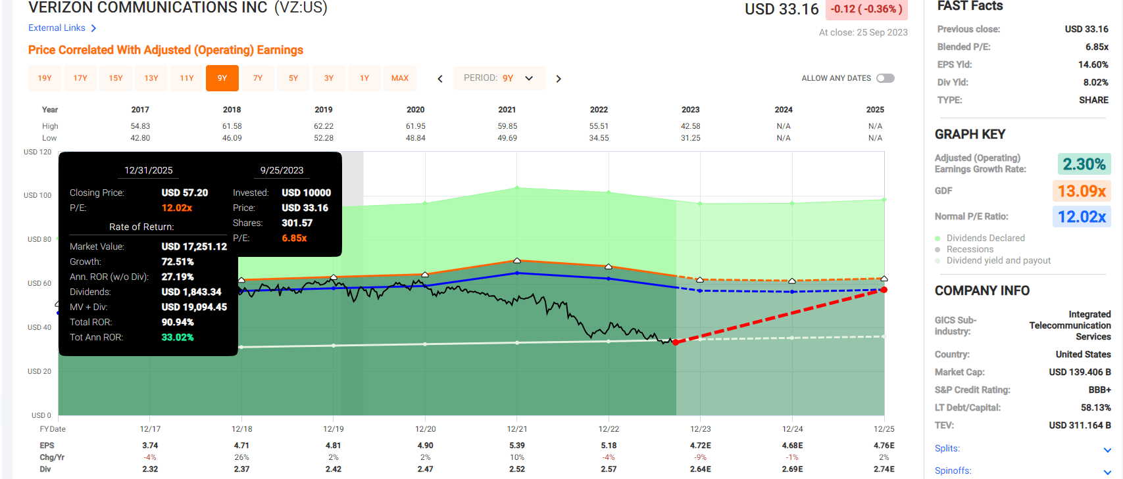Image resolution: width=1123 pixels, height=479 pixels.
Task: Click the Blended P/E value 6.85x
Action: pos(1097,47)
